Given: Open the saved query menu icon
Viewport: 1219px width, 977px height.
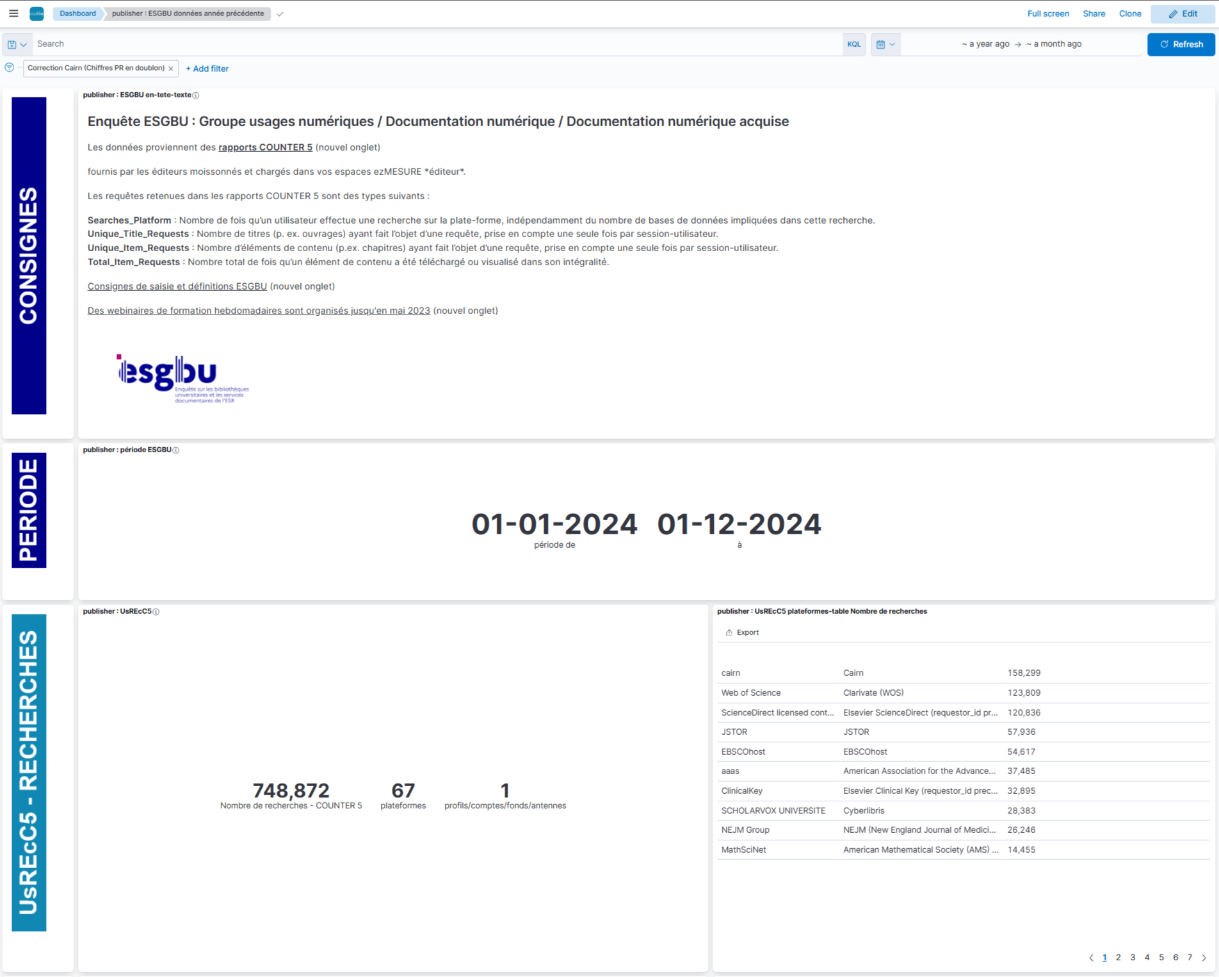Looking at the screenshot, I should click(x=17, y=44).
